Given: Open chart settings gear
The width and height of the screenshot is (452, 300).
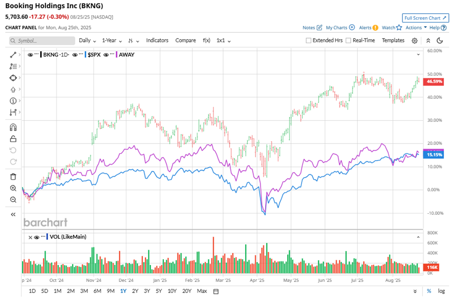Looking at the screenshot, I should (414, 41).
